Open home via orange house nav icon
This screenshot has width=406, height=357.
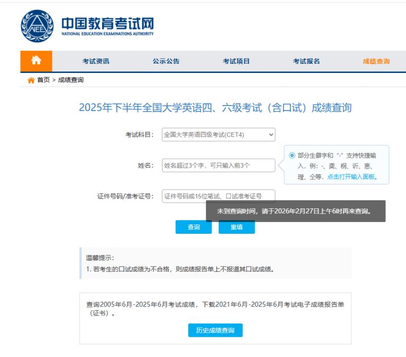pyautogui.click(x=36, y=61)
